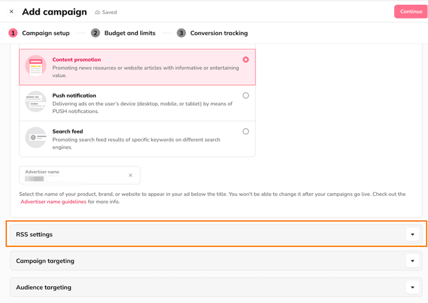Expand the Campaign targeting section
The image size is (428, 303).
413,261
